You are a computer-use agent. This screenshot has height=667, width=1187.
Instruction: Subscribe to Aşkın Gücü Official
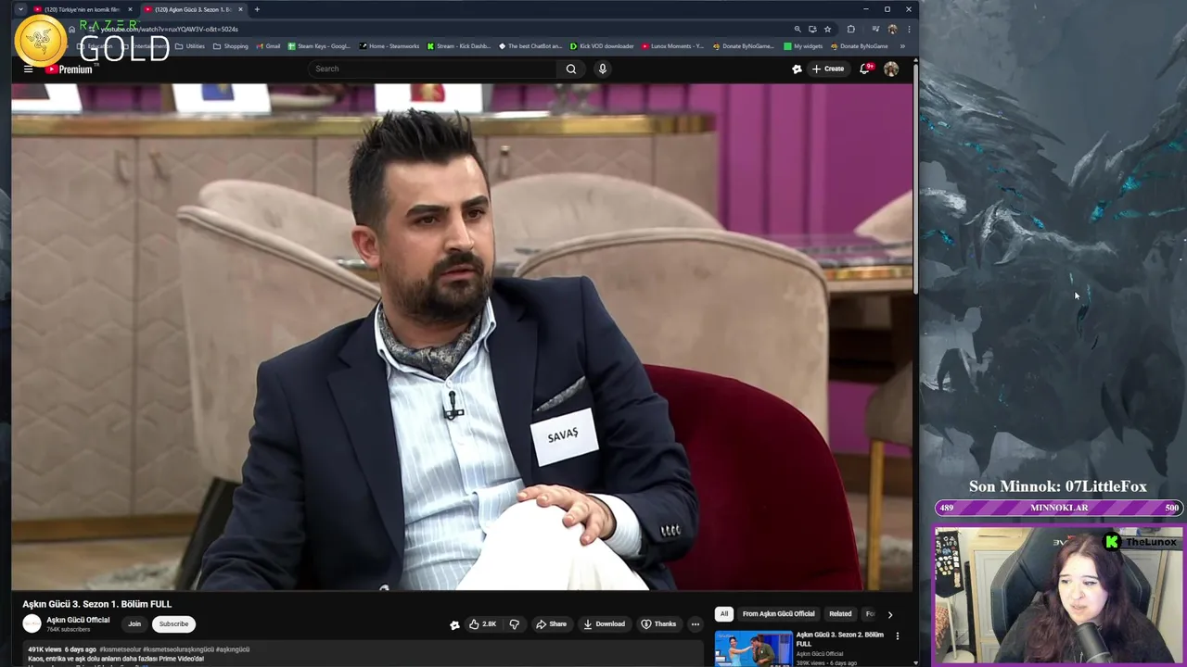pyautogui.click(x=173, y=624)
